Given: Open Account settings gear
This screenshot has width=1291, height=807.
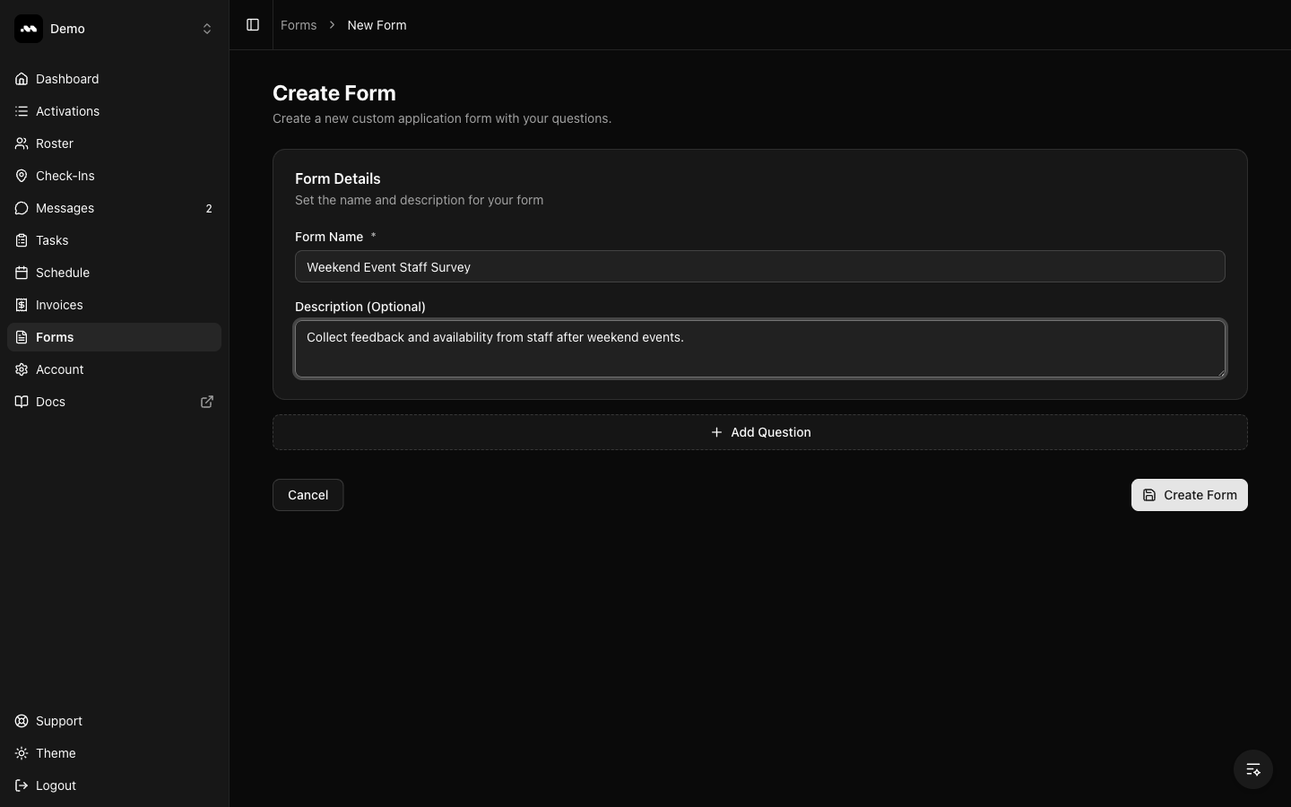Looking at the screenshot, I should pos(21,369).
